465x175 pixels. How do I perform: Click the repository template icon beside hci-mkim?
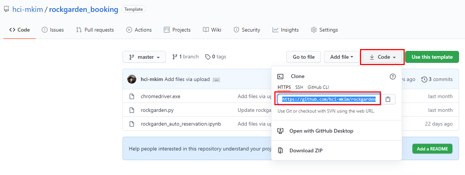[6, 9]
